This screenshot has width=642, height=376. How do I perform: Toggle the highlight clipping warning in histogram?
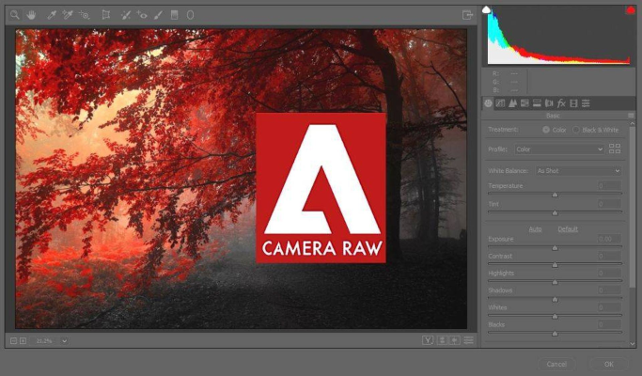pos(630,10)
